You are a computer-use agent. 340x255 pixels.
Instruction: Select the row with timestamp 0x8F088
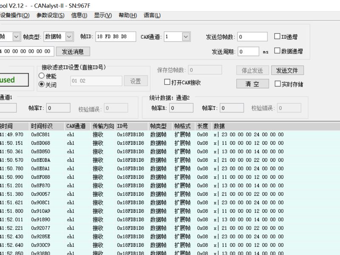point(170,177)
